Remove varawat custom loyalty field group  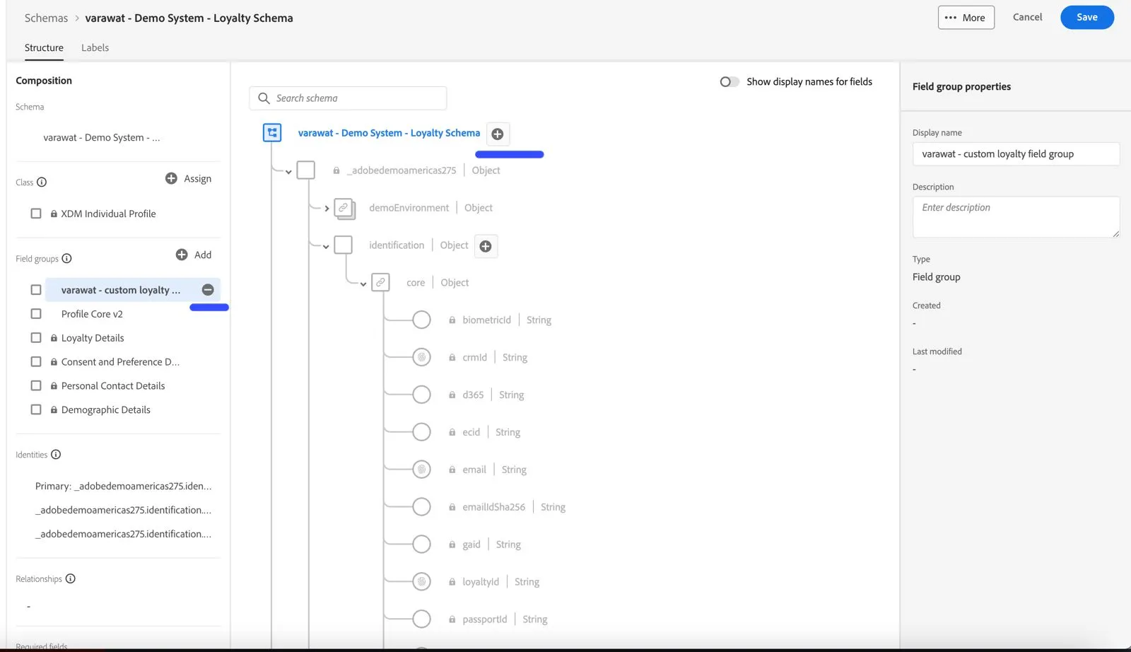pos(208,290)
